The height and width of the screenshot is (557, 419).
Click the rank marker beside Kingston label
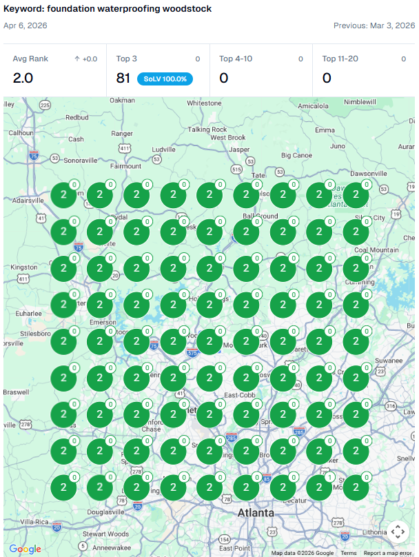[63, 268]
